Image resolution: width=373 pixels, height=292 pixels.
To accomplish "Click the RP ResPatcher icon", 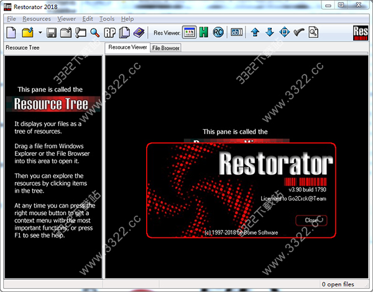I will (110, 32).
